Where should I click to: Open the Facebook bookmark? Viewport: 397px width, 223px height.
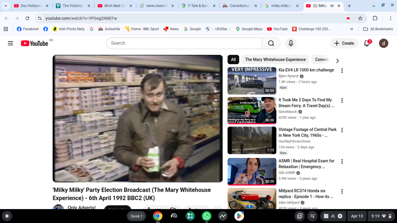point(28,29)
